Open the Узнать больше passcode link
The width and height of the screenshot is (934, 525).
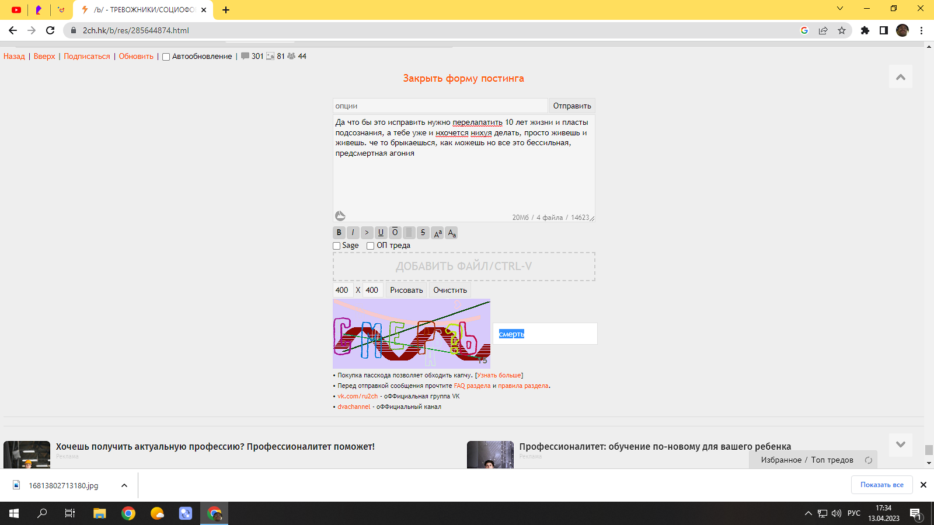tap(499, 376)
